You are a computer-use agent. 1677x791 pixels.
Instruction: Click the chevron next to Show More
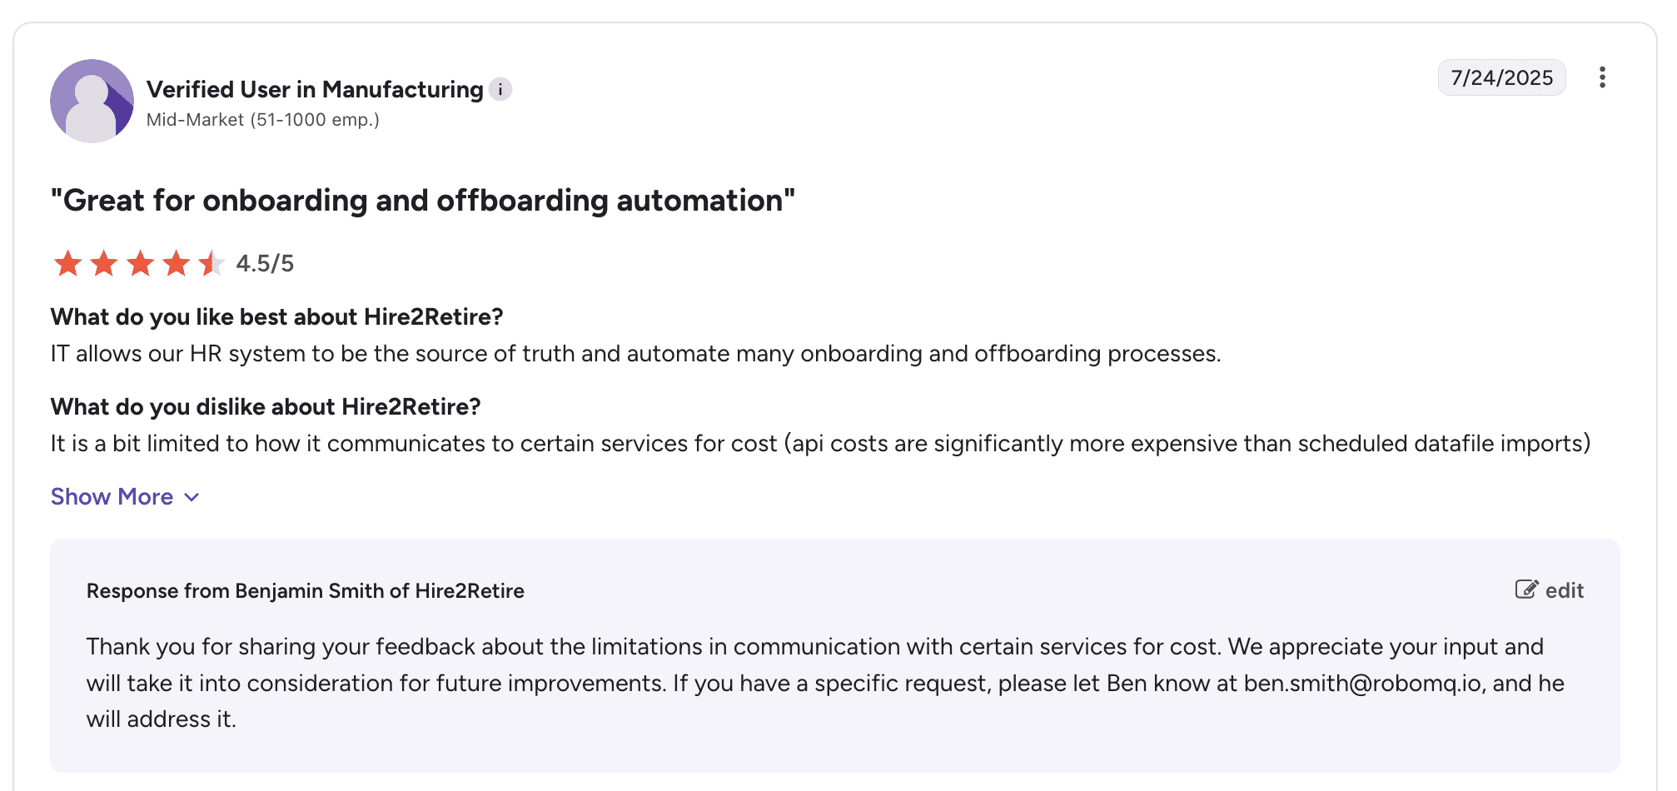tap(192, 498)
